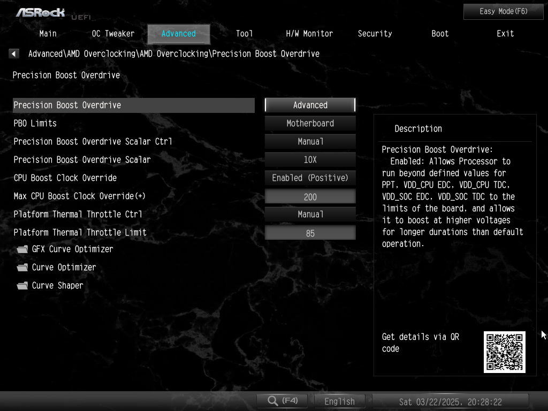
Task: Click the search magnifier F4 button
Action: tap(283, 400)
